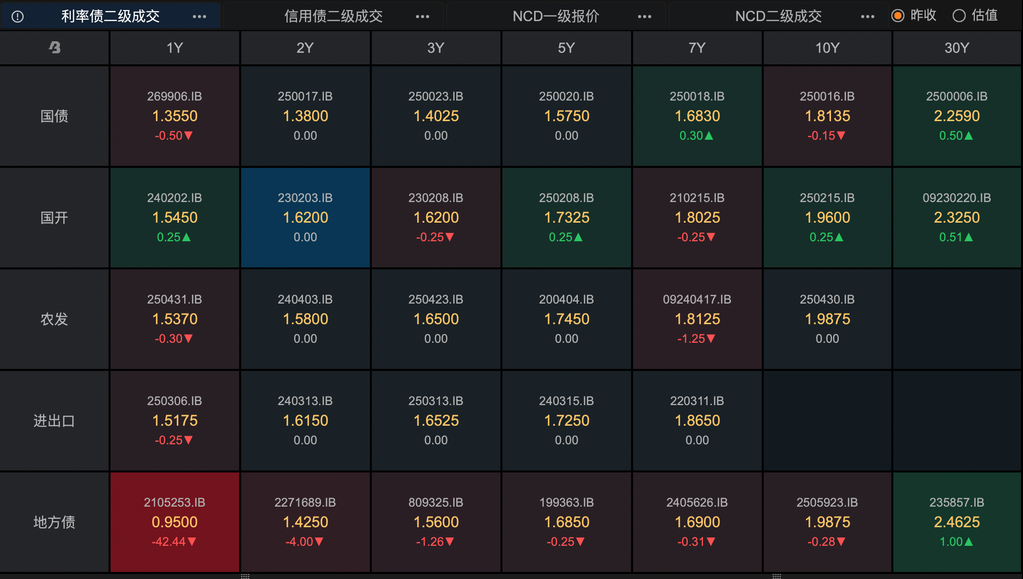Image resolution: width=1023 pixels, height=579 pixels.
Task: Click the info icon beside 利率债二级成交
Action: click(x=18, y=17)
